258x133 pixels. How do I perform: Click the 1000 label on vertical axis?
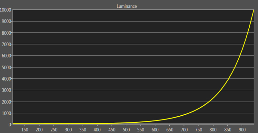[x=7, y=113]
